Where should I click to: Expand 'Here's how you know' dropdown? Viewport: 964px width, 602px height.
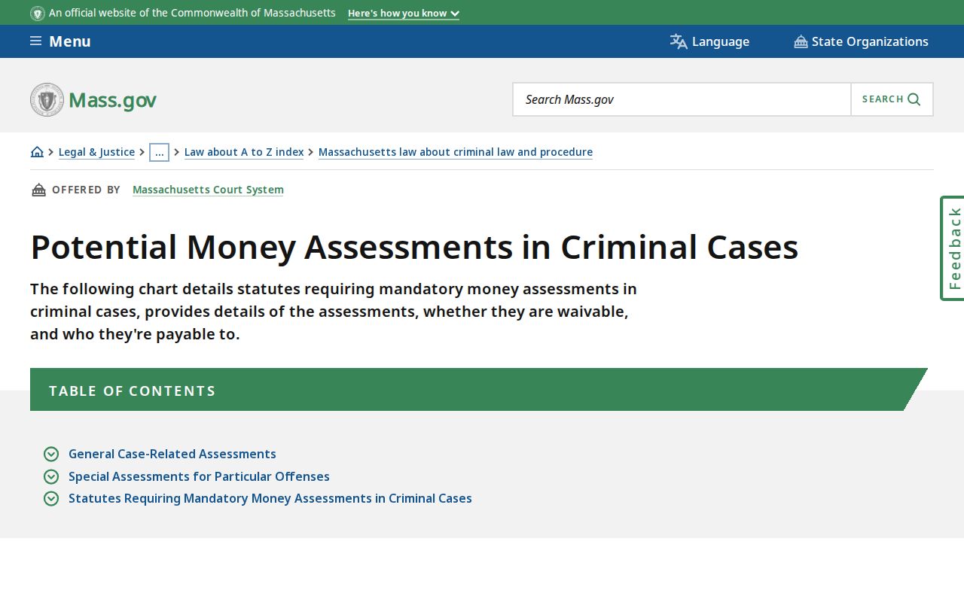click(404, 14)
